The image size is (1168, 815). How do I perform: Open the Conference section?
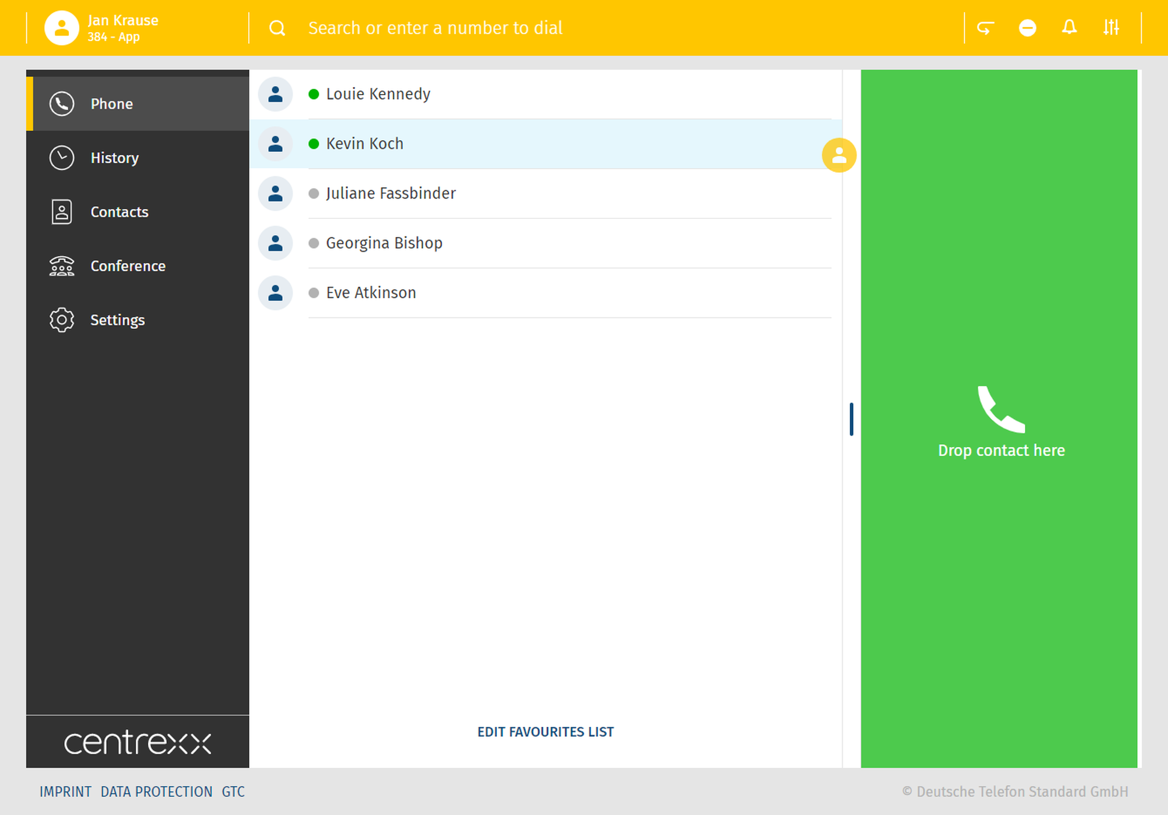coord(128,266)
